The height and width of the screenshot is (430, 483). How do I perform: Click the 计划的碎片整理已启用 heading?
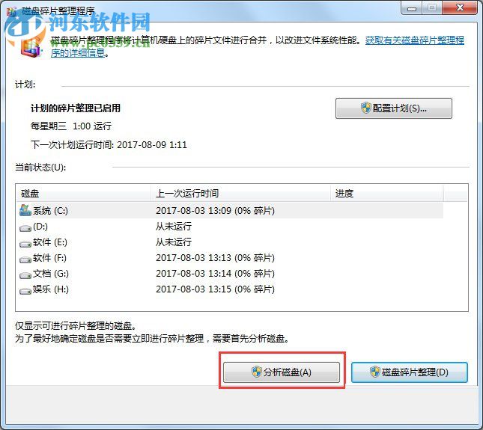(76, 108)
